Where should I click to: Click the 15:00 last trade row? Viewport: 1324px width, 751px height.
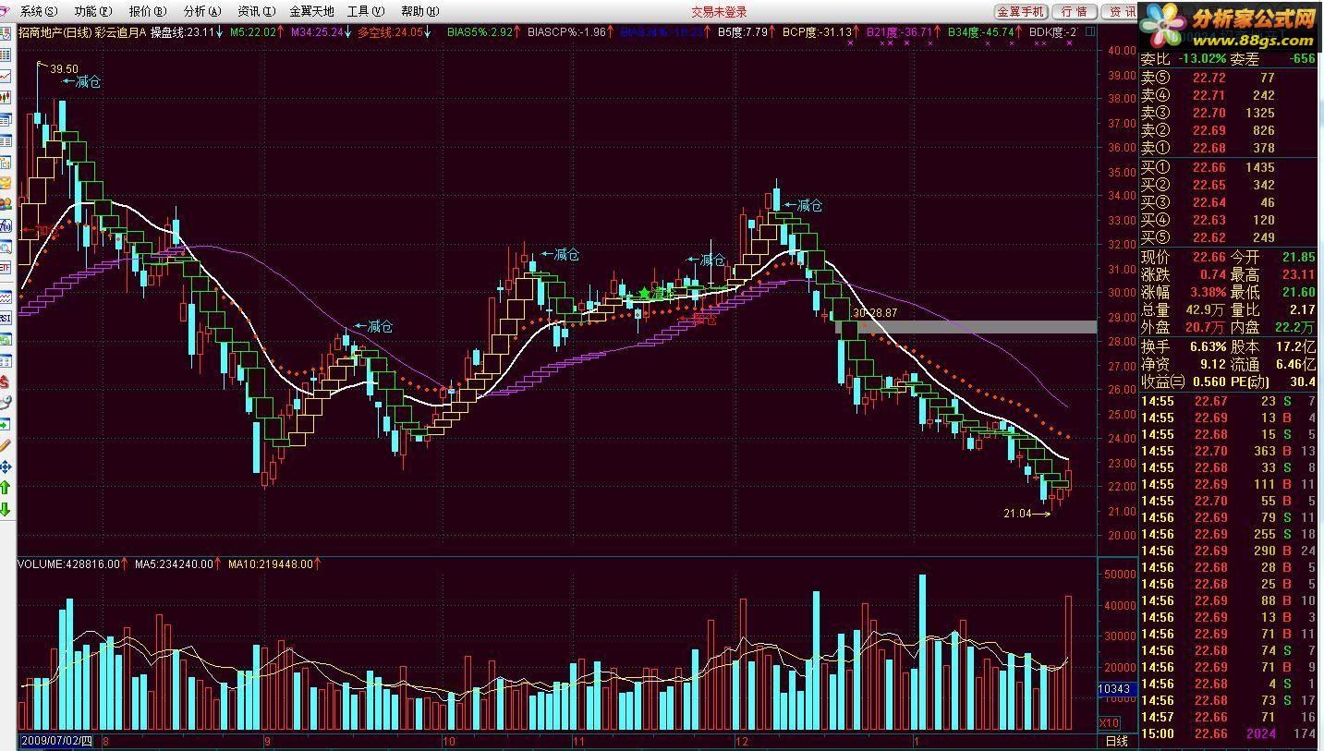point(1228,733)
